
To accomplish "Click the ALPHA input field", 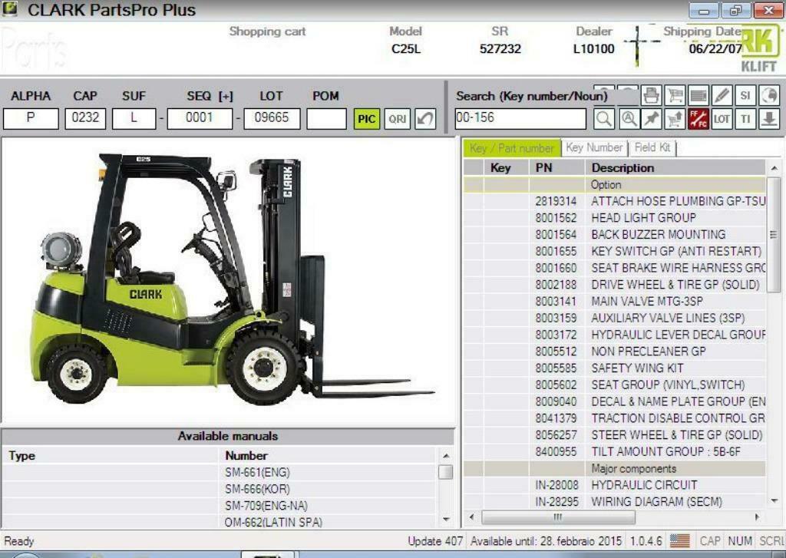I will [x=31, y=119].
